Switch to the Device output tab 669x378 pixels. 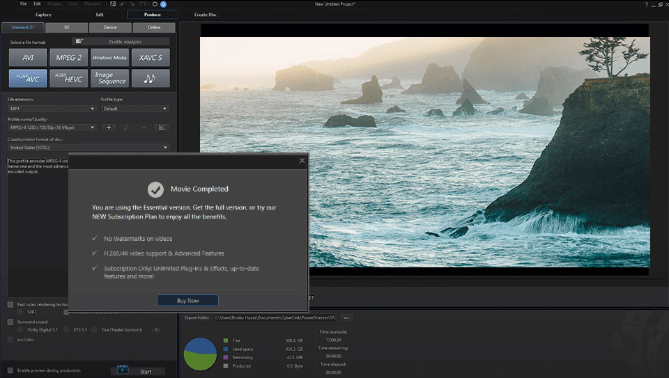(x=110, y=27)
